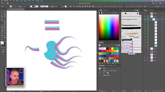Select the Pen tool
This screenshot has width=165, height=92.
pyautogui.click(x=2, y=16)
